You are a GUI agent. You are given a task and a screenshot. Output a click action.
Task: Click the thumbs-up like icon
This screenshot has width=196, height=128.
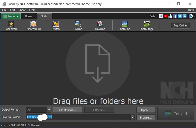click(170, 16)
